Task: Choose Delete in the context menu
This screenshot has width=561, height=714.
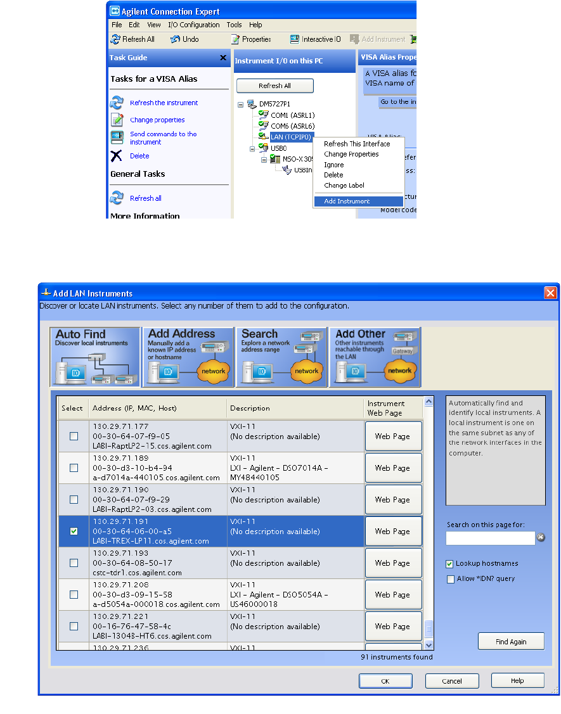Action: tap(358, 175)
